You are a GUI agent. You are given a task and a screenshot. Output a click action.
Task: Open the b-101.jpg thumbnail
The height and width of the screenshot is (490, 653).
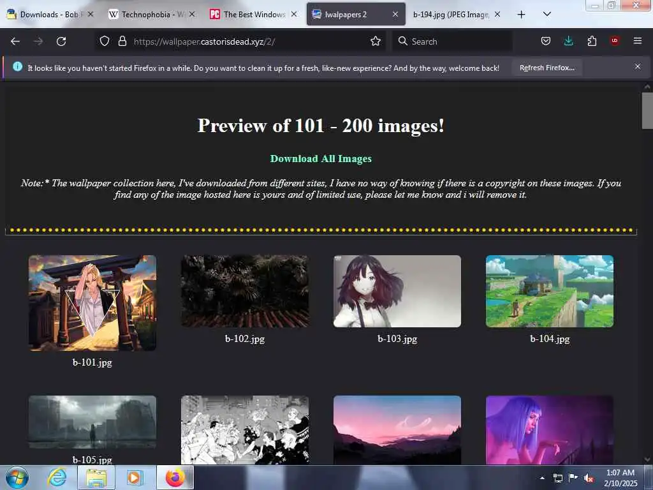92,303
